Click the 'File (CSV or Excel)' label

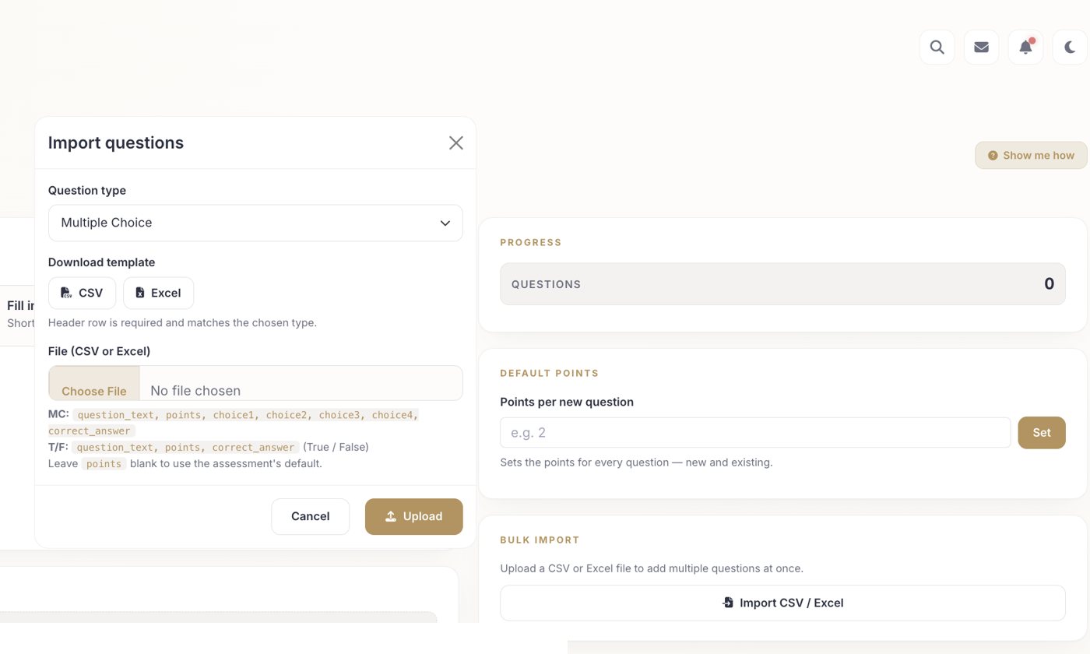tap(99, 351)
